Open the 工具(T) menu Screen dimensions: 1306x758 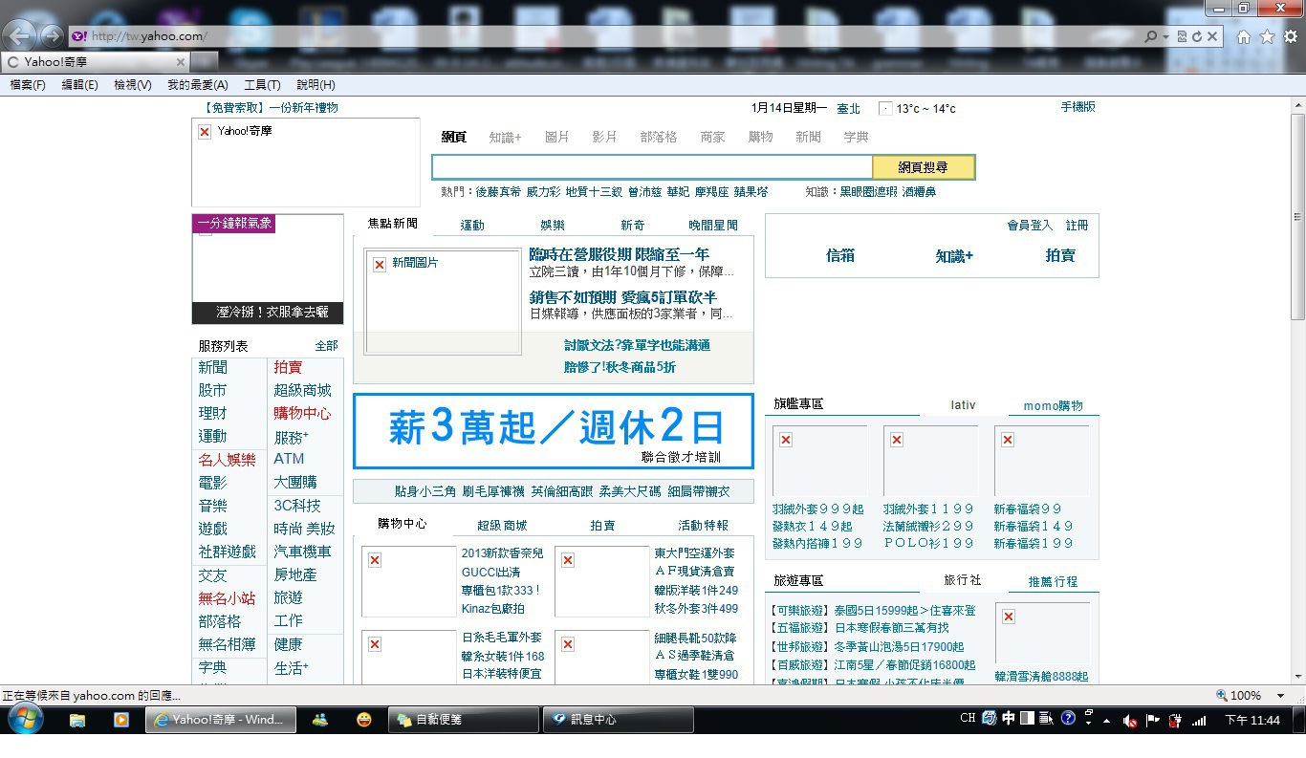click(262, 85)
